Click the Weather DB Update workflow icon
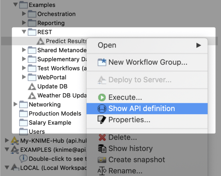 pos(32,96)
